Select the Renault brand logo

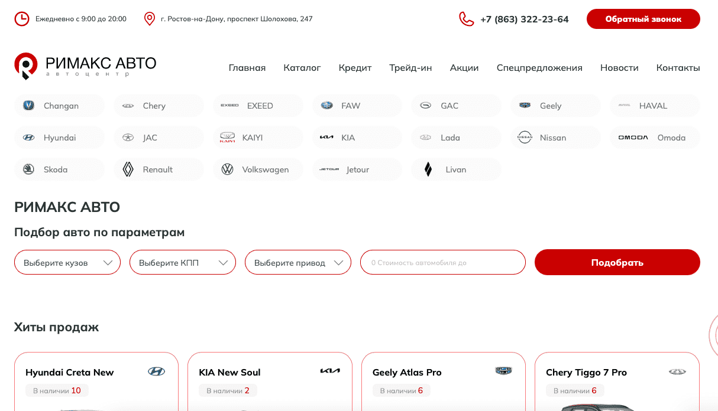point(128,169)
